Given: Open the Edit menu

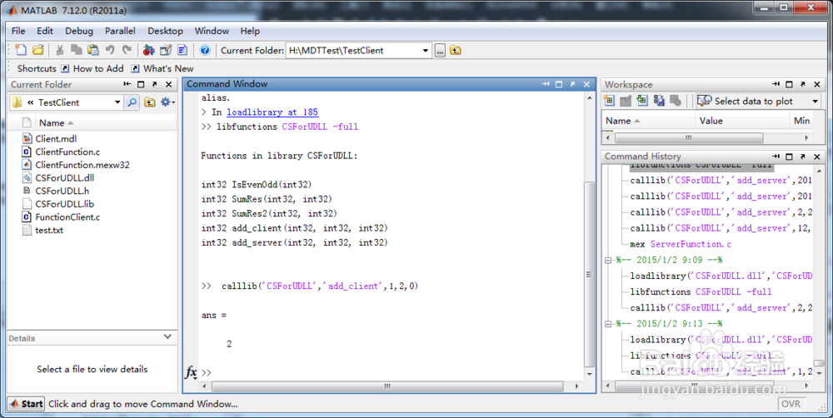Looking at the screenshot, I should tap(45, 31).
